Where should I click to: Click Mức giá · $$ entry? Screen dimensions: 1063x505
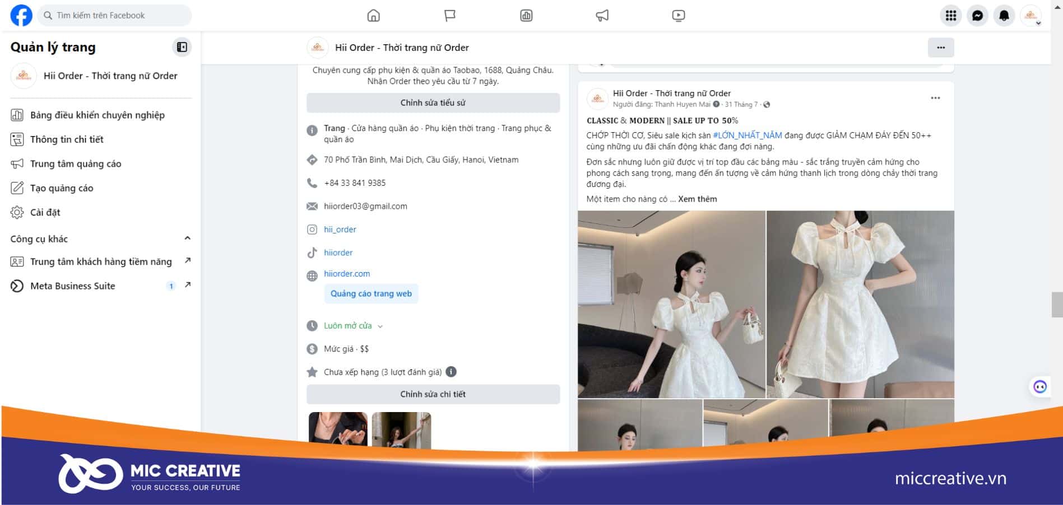click(346, 349)
